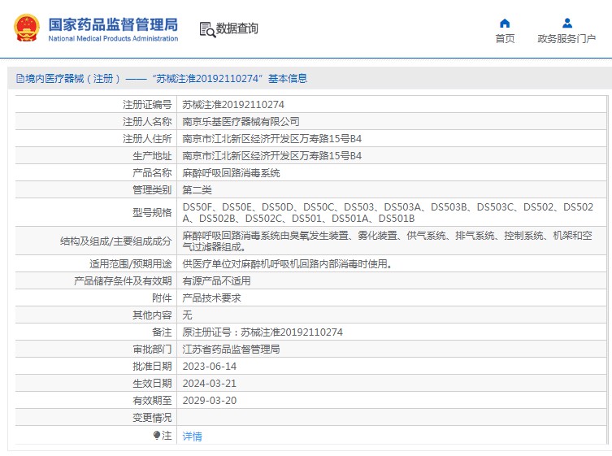Open the 详情 details link
612x456 pixels.
tap(193, 436)
